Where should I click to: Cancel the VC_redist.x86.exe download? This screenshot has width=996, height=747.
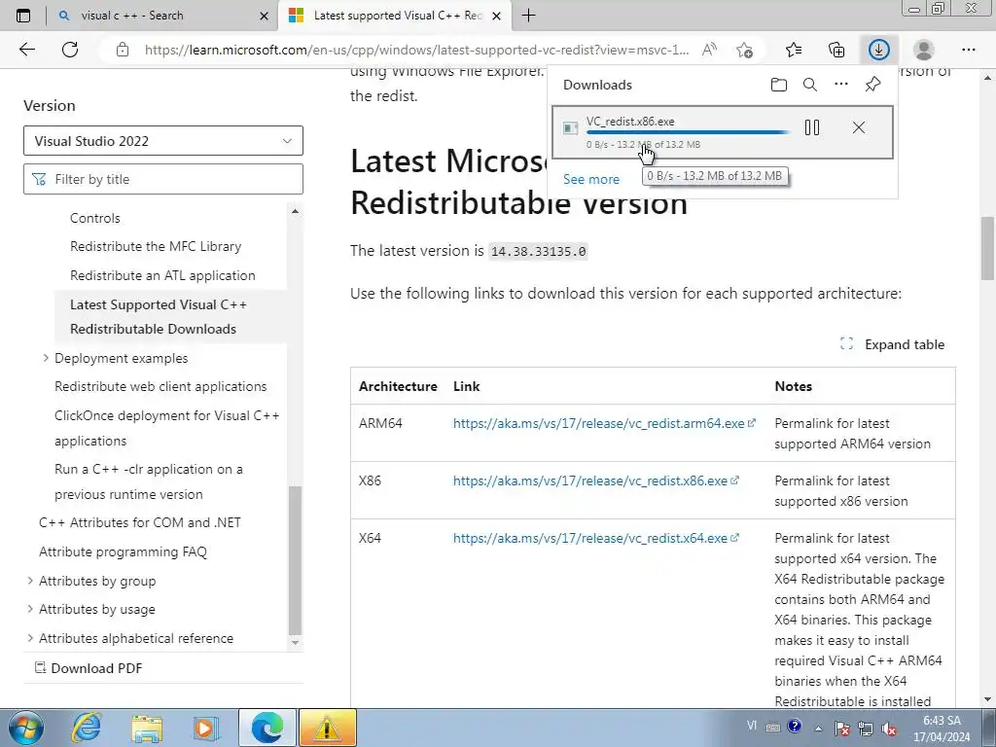click(x=859, y=127)
